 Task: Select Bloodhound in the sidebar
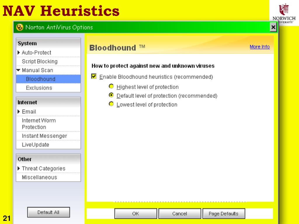(x=48, y=79)
